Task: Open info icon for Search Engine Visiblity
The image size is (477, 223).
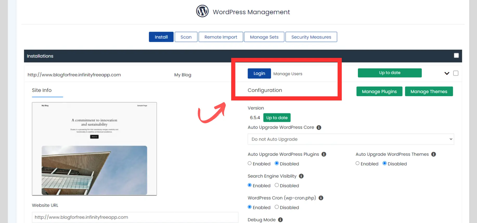Action: click(x=301, y=176)
